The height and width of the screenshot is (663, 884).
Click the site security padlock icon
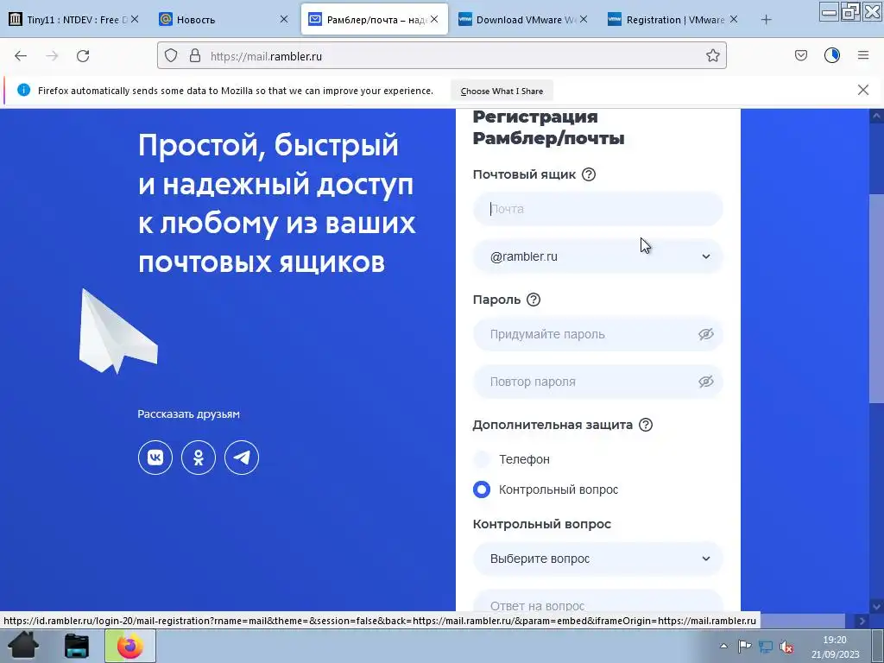195,55
